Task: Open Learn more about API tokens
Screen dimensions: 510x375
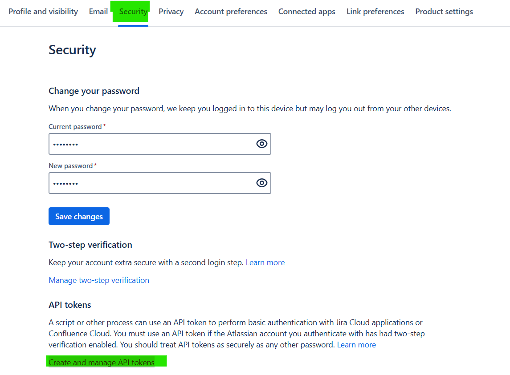Action: pyautogui.click(x=356, y=345)
